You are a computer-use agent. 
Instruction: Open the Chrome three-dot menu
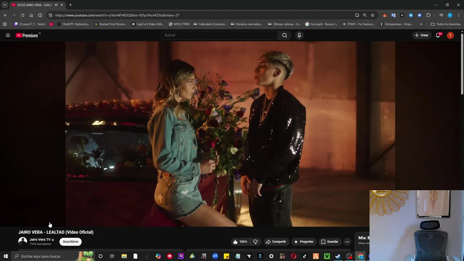point(459,15)
